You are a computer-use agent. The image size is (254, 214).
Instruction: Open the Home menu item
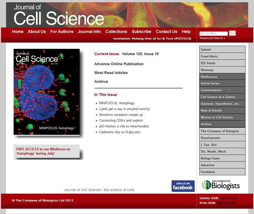pyautogui.click(x=18, y=32)
